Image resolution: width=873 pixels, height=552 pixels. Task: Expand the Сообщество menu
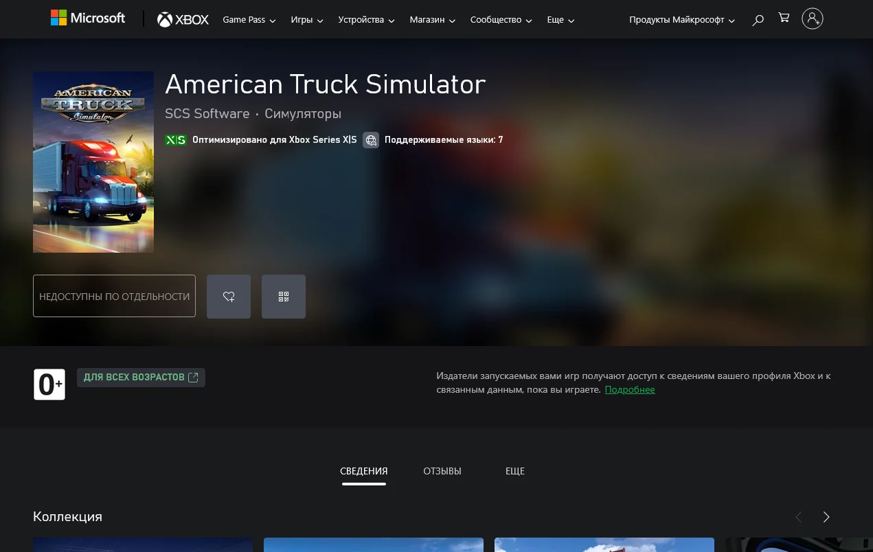(x=501, y=20)
